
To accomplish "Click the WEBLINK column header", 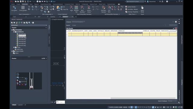I will (x=107, y=31).
